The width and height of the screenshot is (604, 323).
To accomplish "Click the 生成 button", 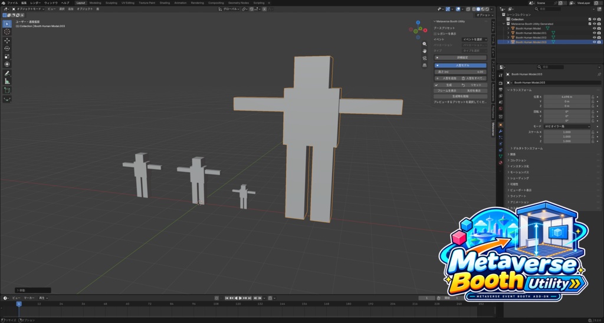I will tap(447, 85).
